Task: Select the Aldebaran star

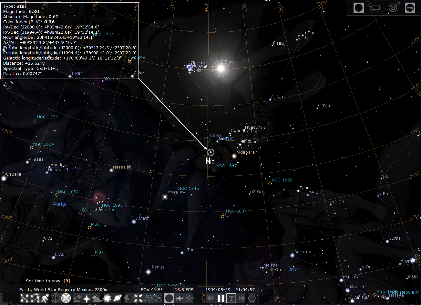Action: [234, 156]
